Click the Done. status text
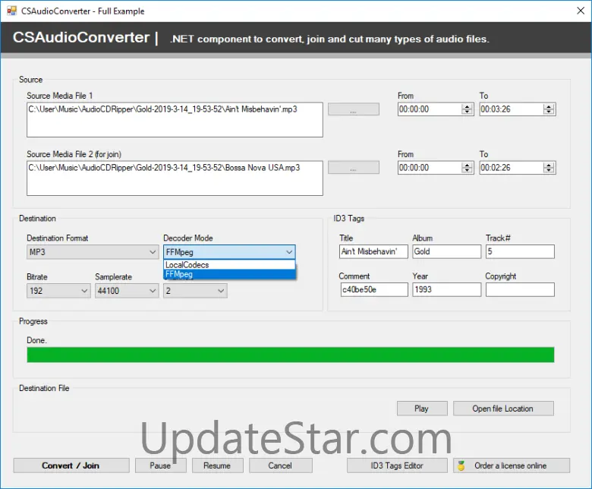The image size is (592, 489). click(x=36, y=340)
